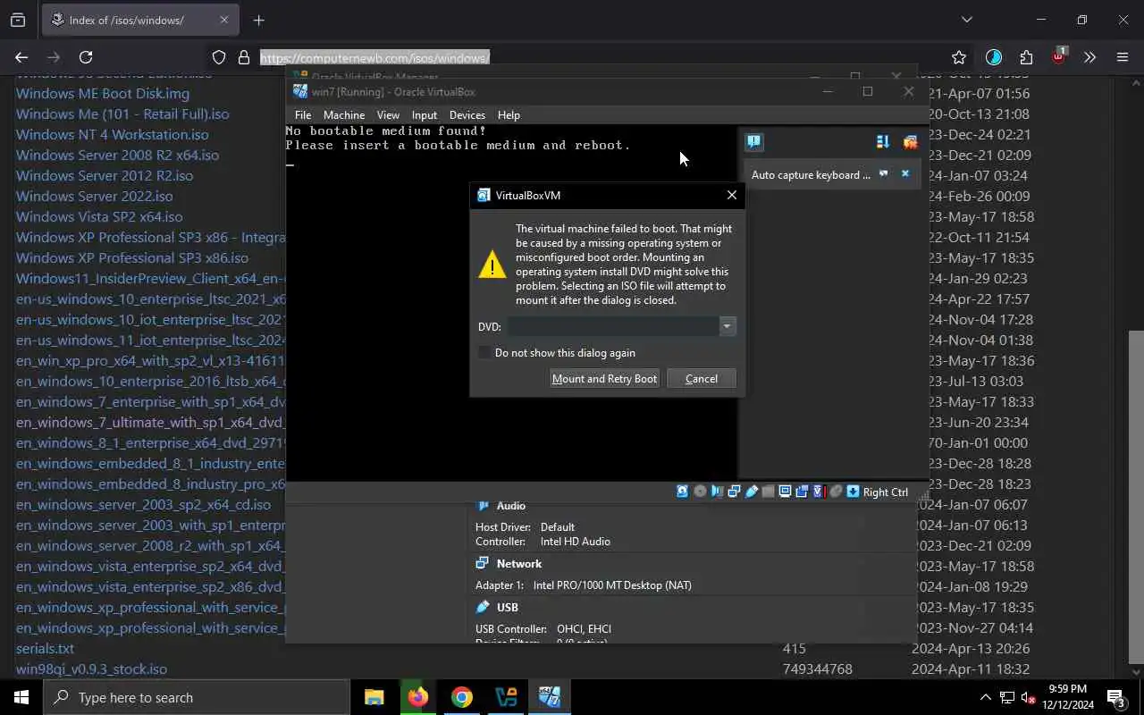Image resolution: width=1144 pixels, height=715 pixels.
Task: Open Windows ME Boot Disk.img link
Action: click(x=103, y=93)
